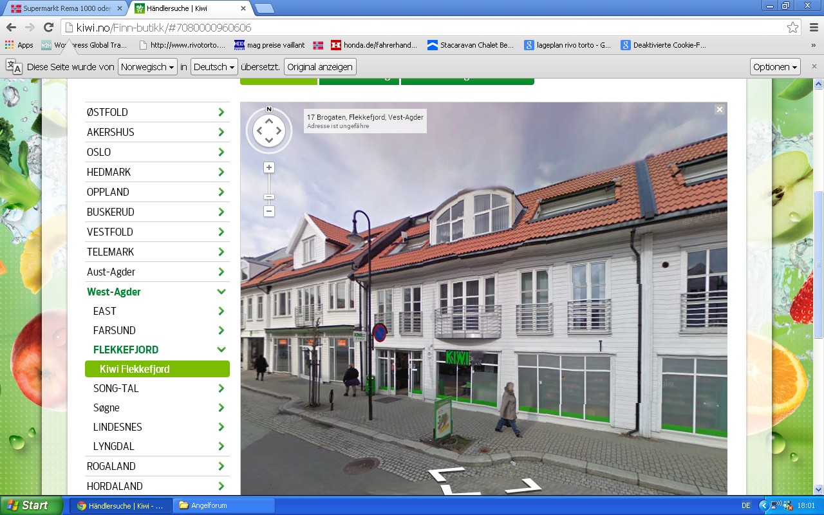Click the Street View zoom slider handle
Viewport: 824px width, 515px height.
(x=269, y=197)
